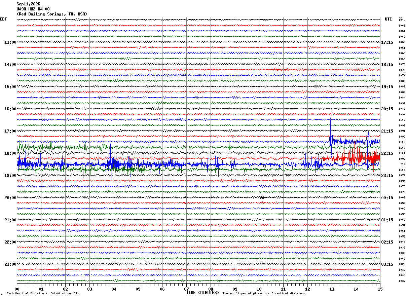Viewport: 407px width, 298px height.
Task: Select the U49A HHZ N4 00 station label
Action: [x=33, y=9]
